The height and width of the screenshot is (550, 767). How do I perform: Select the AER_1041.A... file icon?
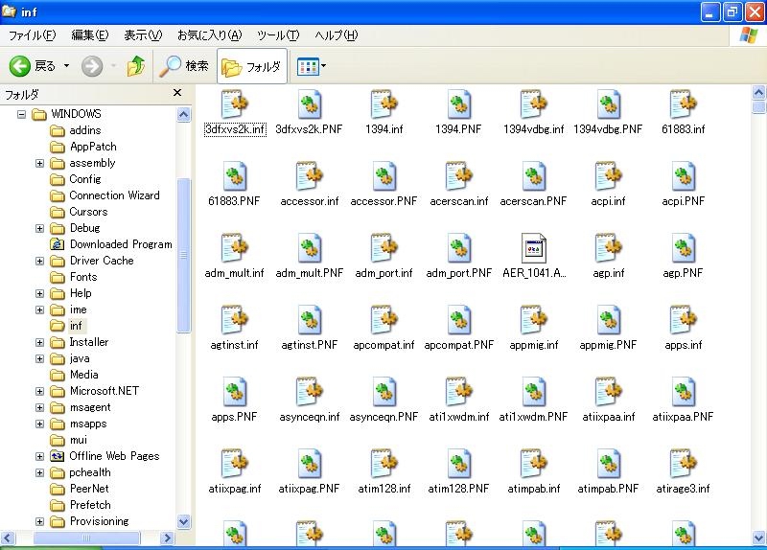pyautogui.click(x=534, y=248)
